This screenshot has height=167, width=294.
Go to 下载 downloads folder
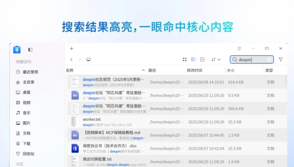26,143
